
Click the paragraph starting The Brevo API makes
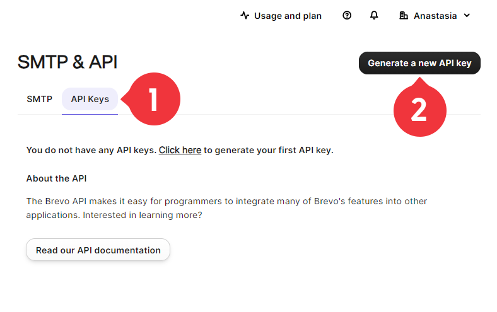226,208
